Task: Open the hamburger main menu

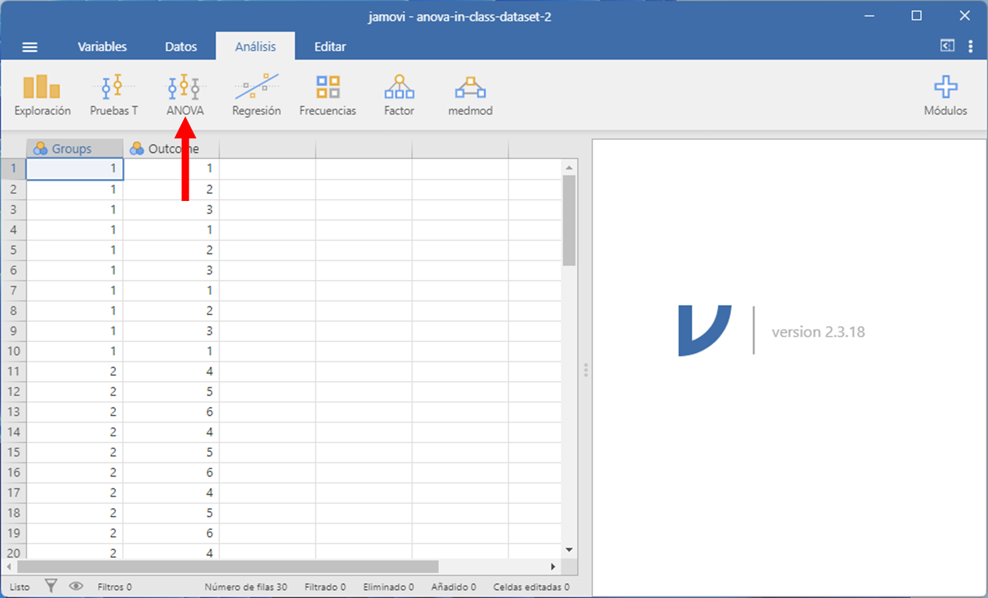Action: coord(30,47)
